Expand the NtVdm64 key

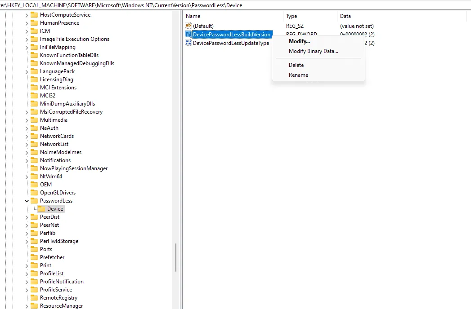pyautogui.click(x=27, y=177)
